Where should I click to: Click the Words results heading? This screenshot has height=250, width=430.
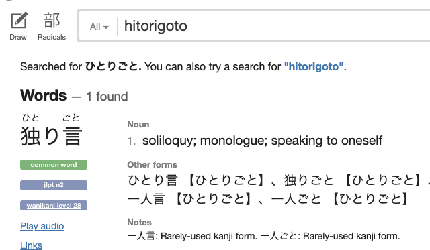(x=43, y=95)
